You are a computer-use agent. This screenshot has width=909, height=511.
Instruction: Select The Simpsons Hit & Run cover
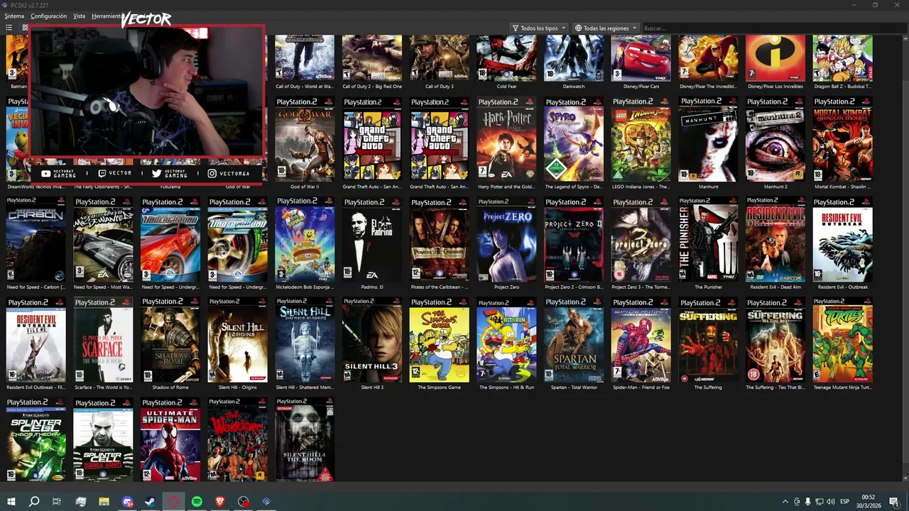click(x=506, y=340)
